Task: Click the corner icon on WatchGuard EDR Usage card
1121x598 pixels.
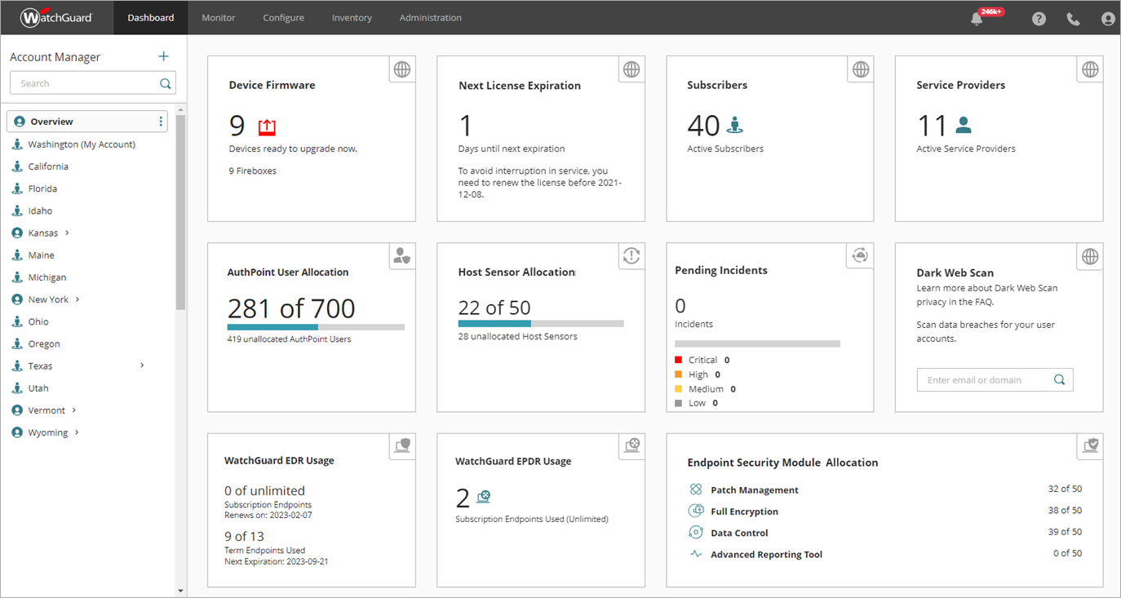Action: point(402,446)
